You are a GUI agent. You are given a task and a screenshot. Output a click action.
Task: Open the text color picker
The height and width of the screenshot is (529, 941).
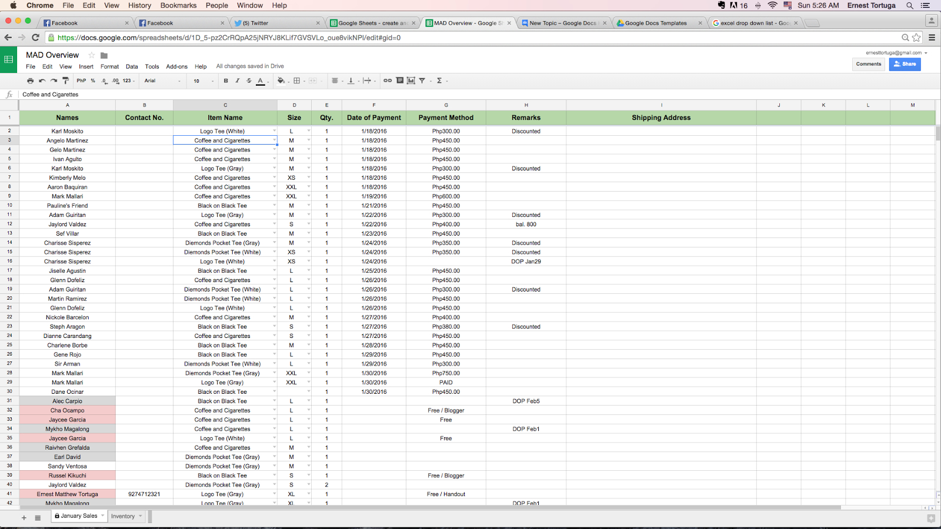point(261,81)
